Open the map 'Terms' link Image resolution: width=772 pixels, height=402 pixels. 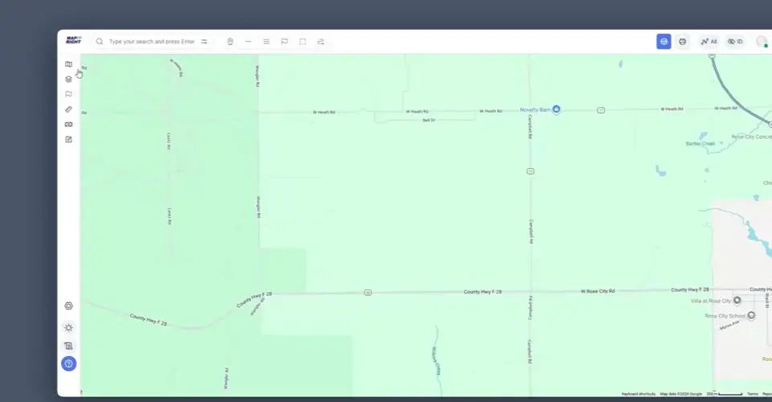coord(753,394)
